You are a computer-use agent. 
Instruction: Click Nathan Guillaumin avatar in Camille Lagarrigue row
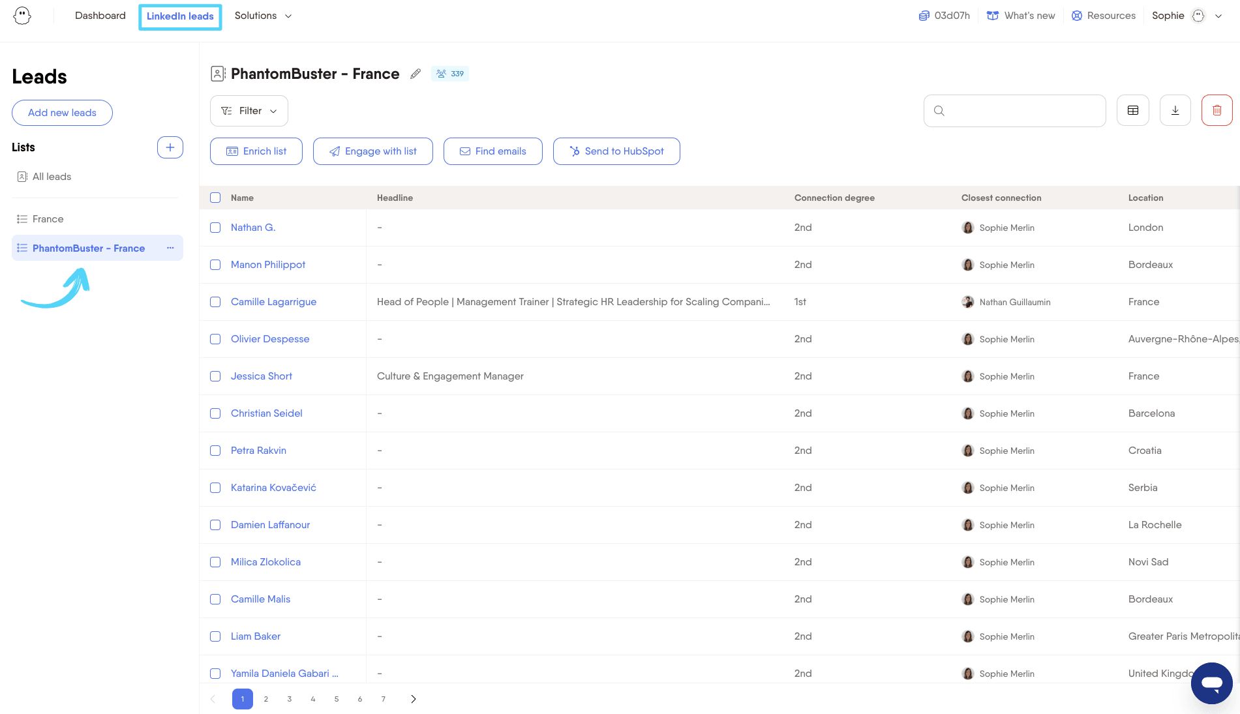(x=968, y=302)
